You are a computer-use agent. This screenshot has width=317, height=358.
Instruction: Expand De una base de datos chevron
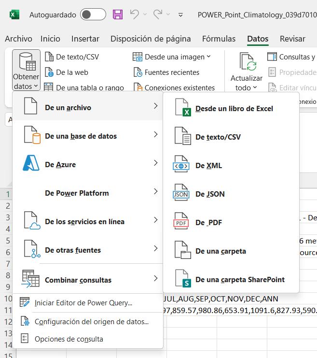(x=155, y=134)
